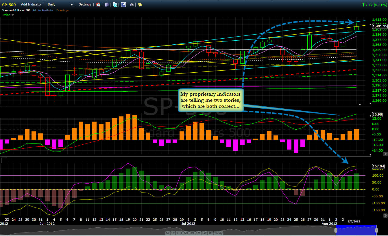Open the yellow sticky note icon
This screenshot has width=388, height=236.
click(x=140, y=5)
